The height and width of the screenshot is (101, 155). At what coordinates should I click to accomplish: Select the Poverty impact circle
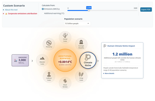tap(49, 44)
